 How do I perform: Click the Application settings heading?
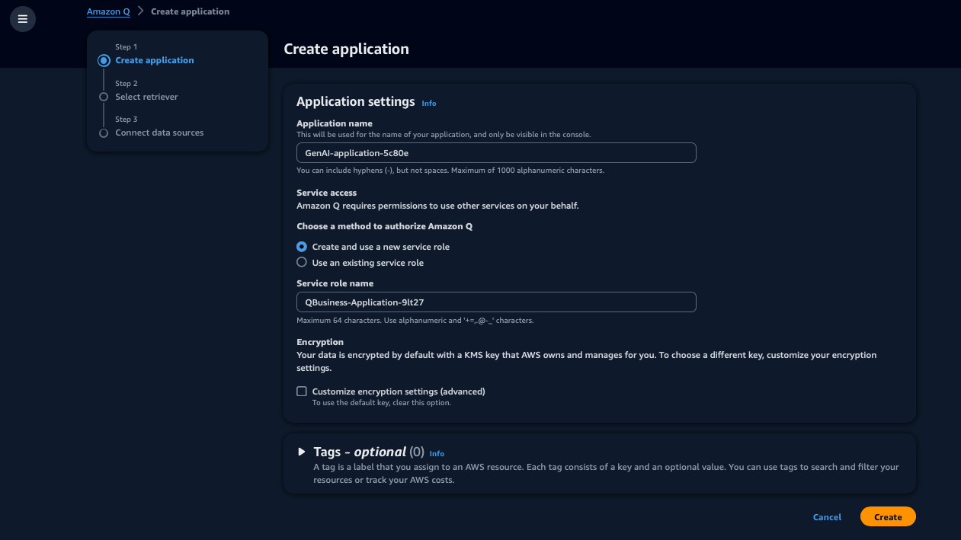[x=355, y=101]
